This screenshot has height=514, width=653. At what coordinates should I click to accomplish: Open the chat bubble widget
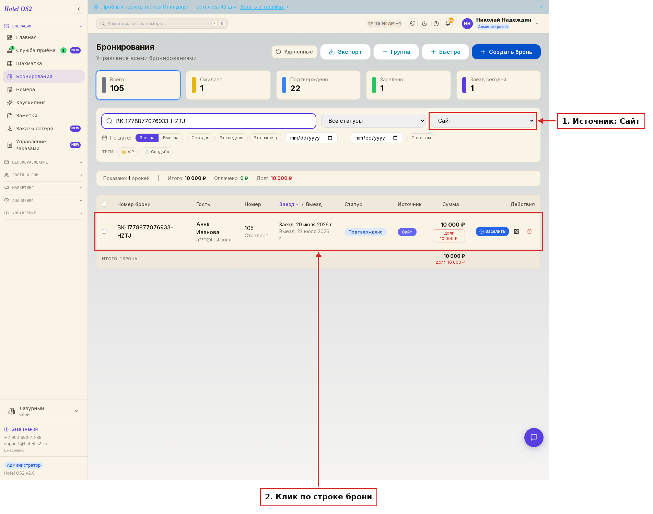[534, 438]
